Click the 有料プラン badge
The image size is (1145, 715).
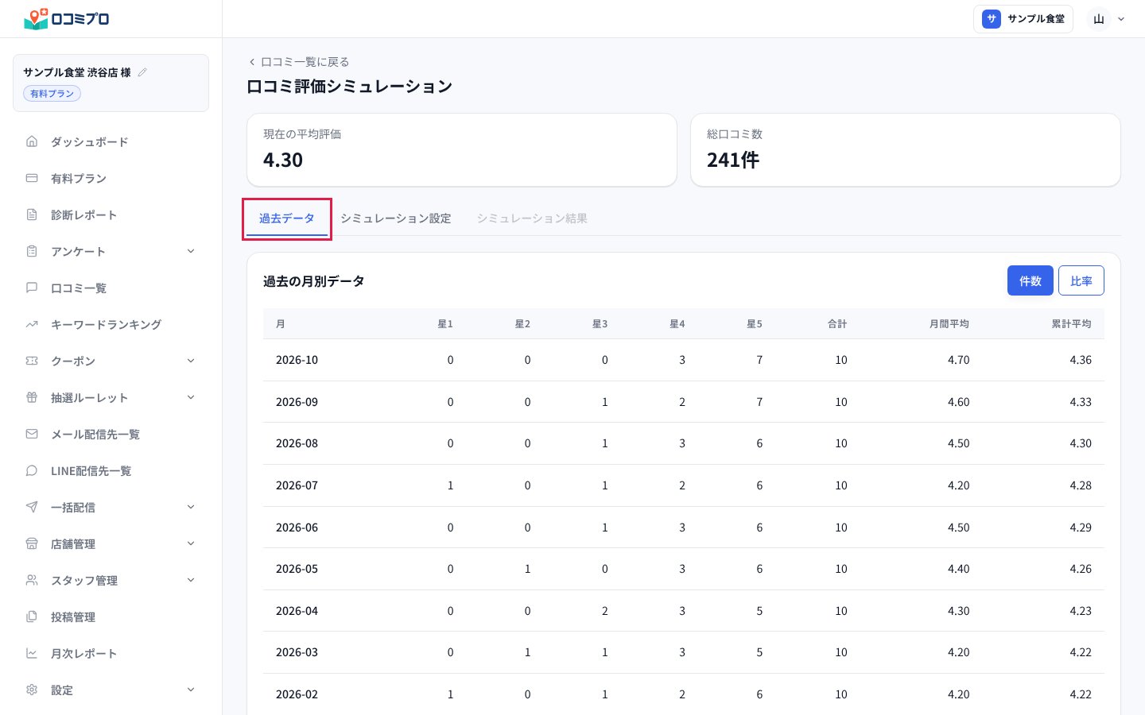click(52, 94)
